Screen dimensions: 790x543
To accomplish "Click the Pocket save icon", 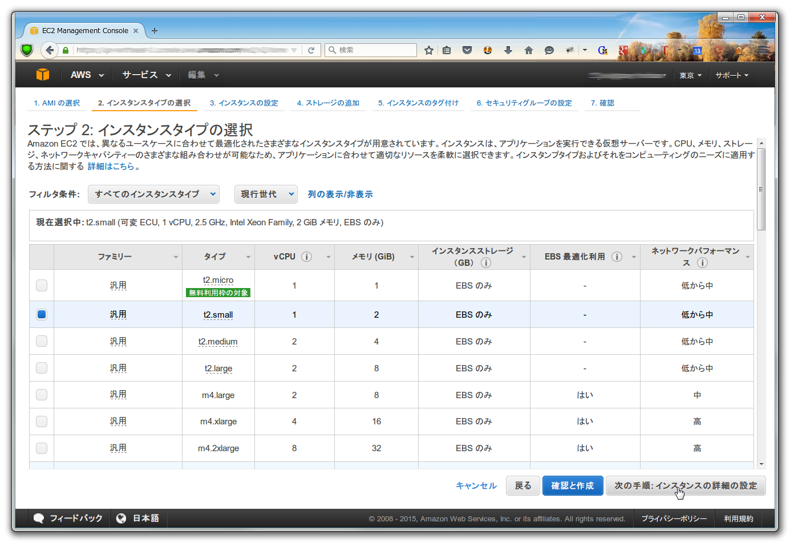I will point(467,50).
